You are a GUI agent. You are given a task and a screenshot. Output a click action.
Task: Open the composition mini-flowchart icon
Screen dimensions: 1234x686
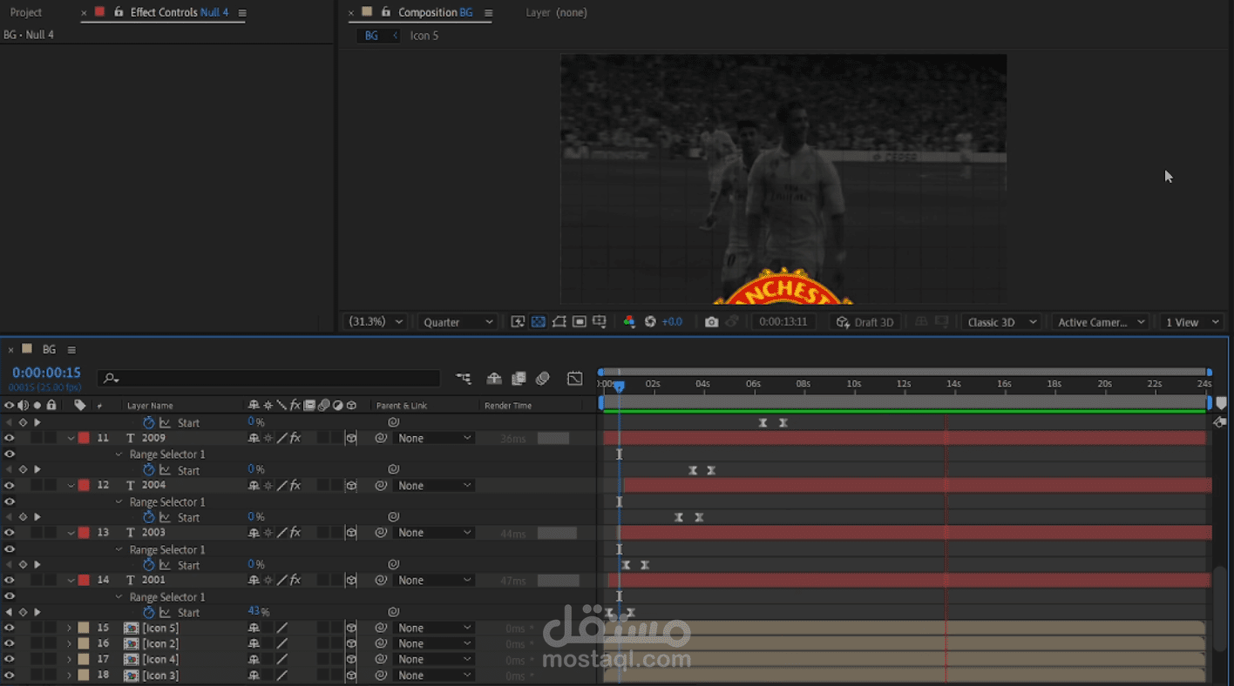[464, 379]
